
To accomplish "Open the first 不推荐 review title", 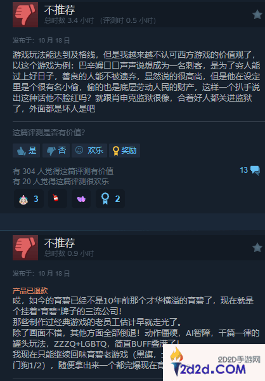I will 60,10.
